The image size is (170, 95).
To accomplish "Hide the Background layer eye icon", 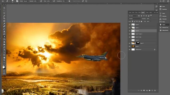I will tap(130, 50).
